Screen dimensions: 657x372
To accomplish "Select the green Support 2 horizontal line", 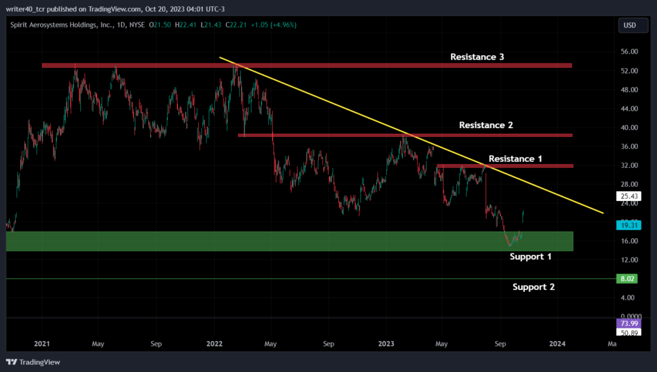I will point(311,279).
